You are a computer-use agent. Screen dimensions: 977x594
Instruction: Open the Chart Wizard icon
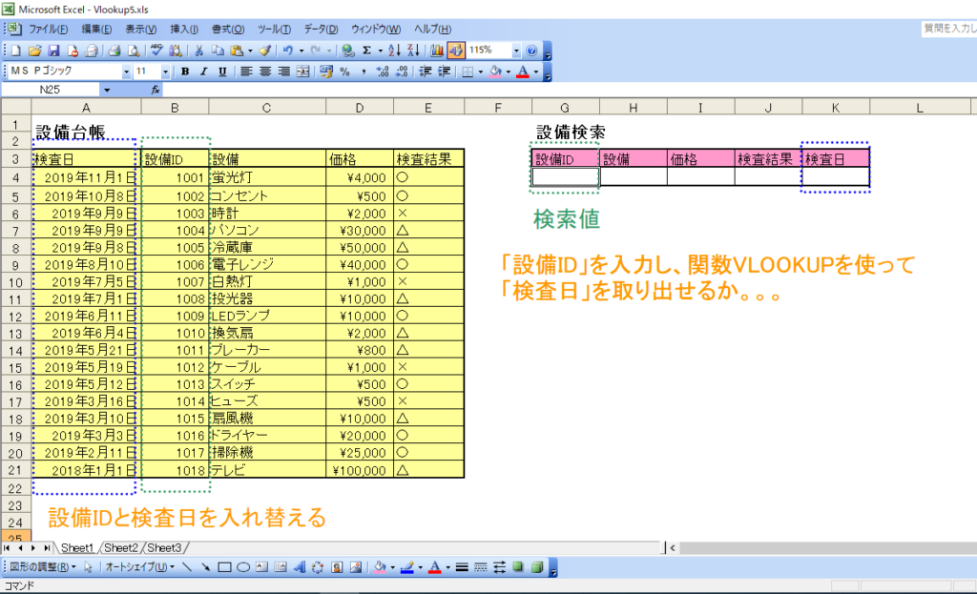[x=437, y=51]
